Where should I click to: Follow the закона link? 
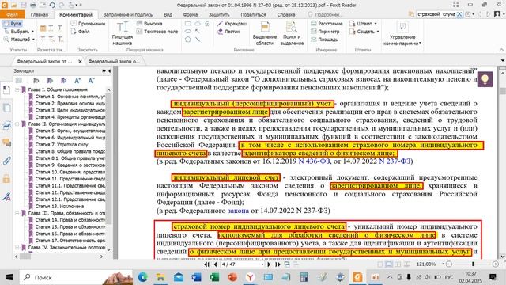(x=238, y=211)
